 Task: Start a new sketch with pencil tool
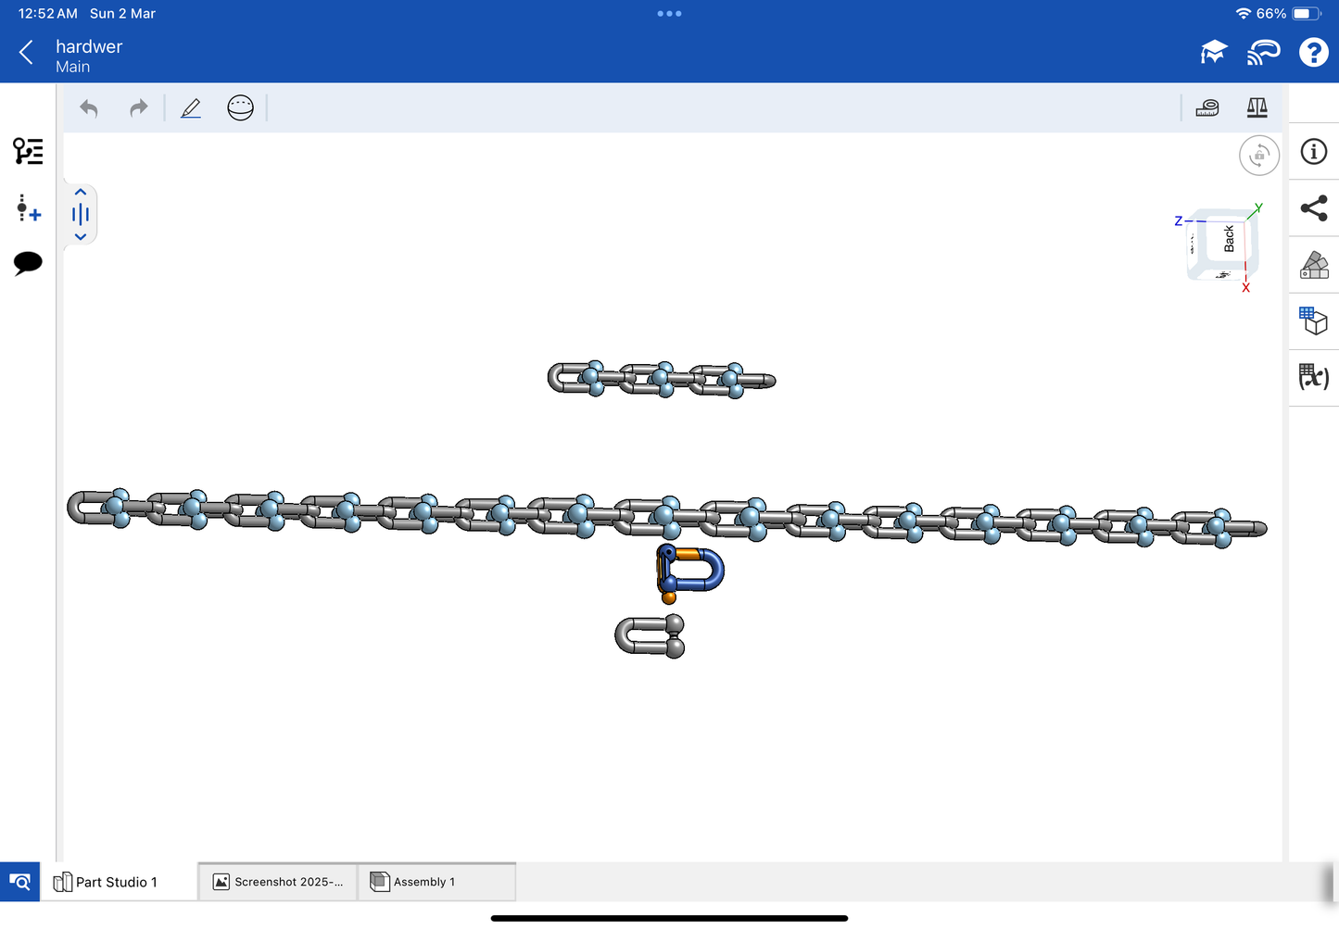click(191, 108)
